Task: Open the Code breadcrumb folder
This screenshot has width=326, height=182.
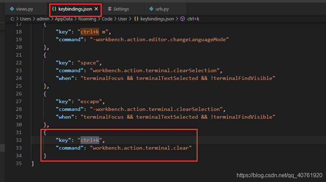Action: (x=107, y=19)
